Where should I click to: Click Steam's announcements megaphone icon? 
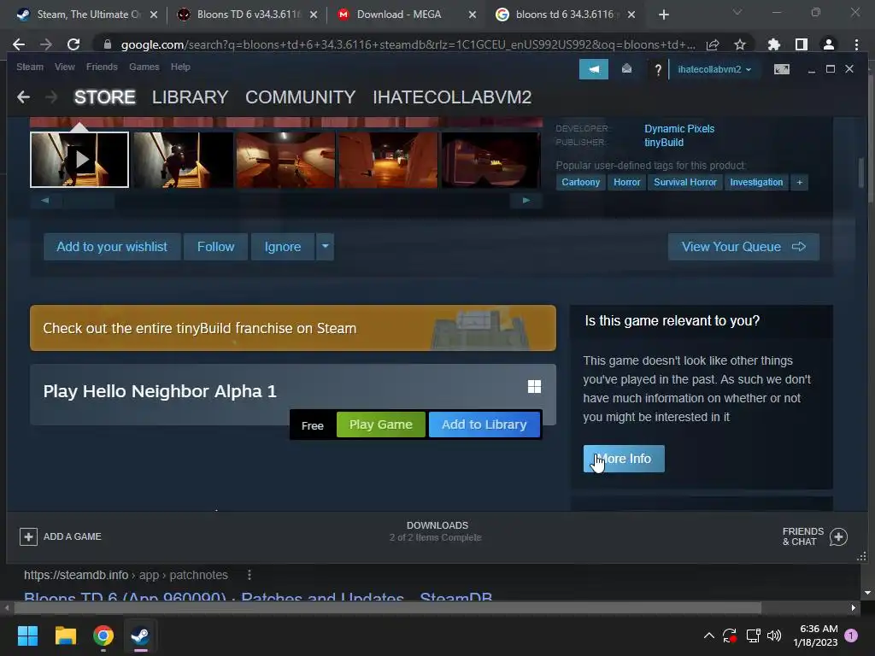(594, 69)
